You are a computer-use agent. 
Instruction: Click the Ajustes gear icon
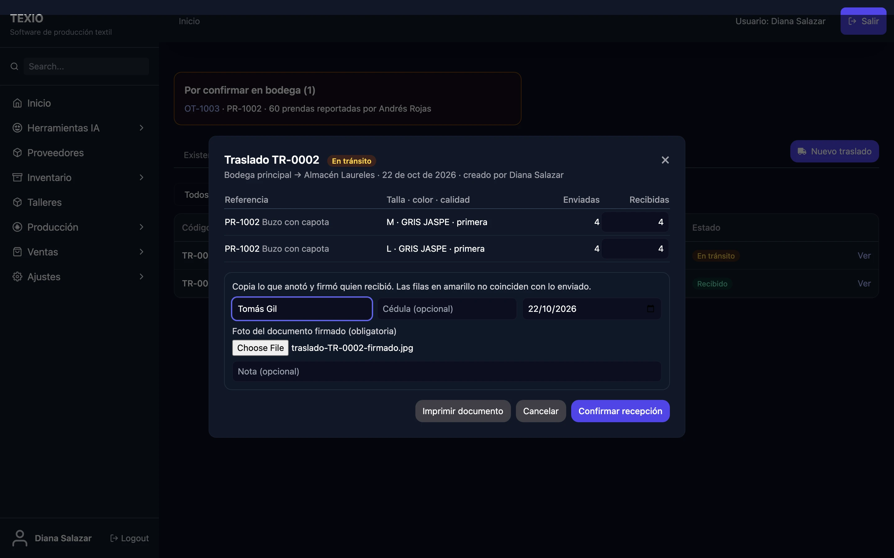point(17,277)
